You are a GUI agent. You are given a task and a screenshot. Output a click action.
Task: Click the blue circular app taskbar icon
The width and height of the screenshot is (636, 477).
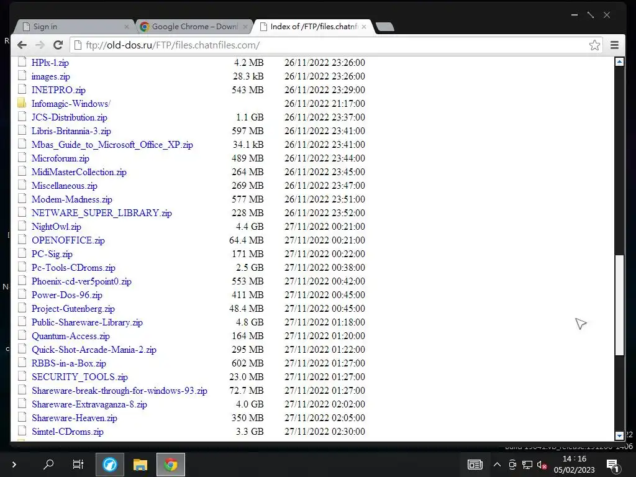109,465
